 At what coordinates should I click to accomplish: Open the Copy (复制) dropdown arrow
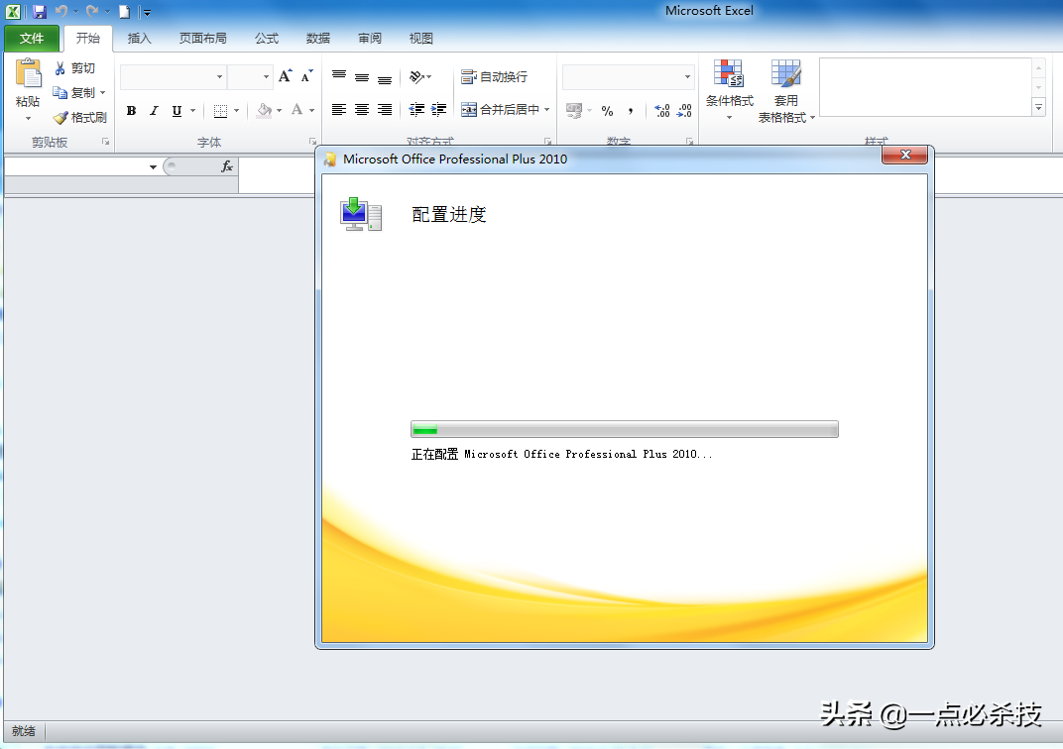pos(103,93)
